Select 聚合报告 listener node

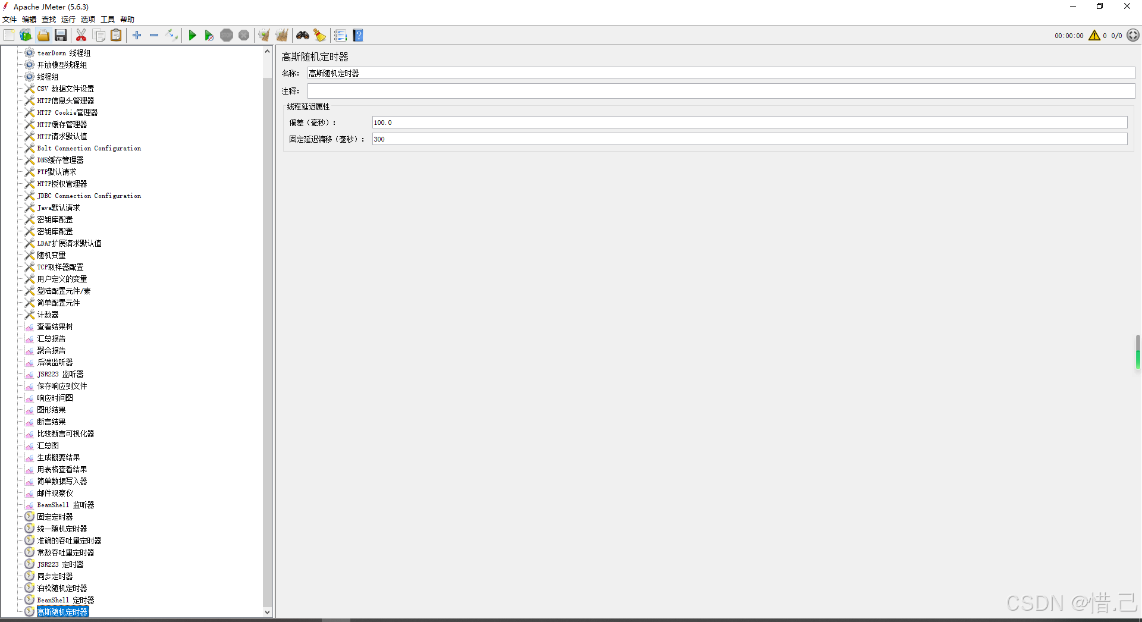pos(51,350)
